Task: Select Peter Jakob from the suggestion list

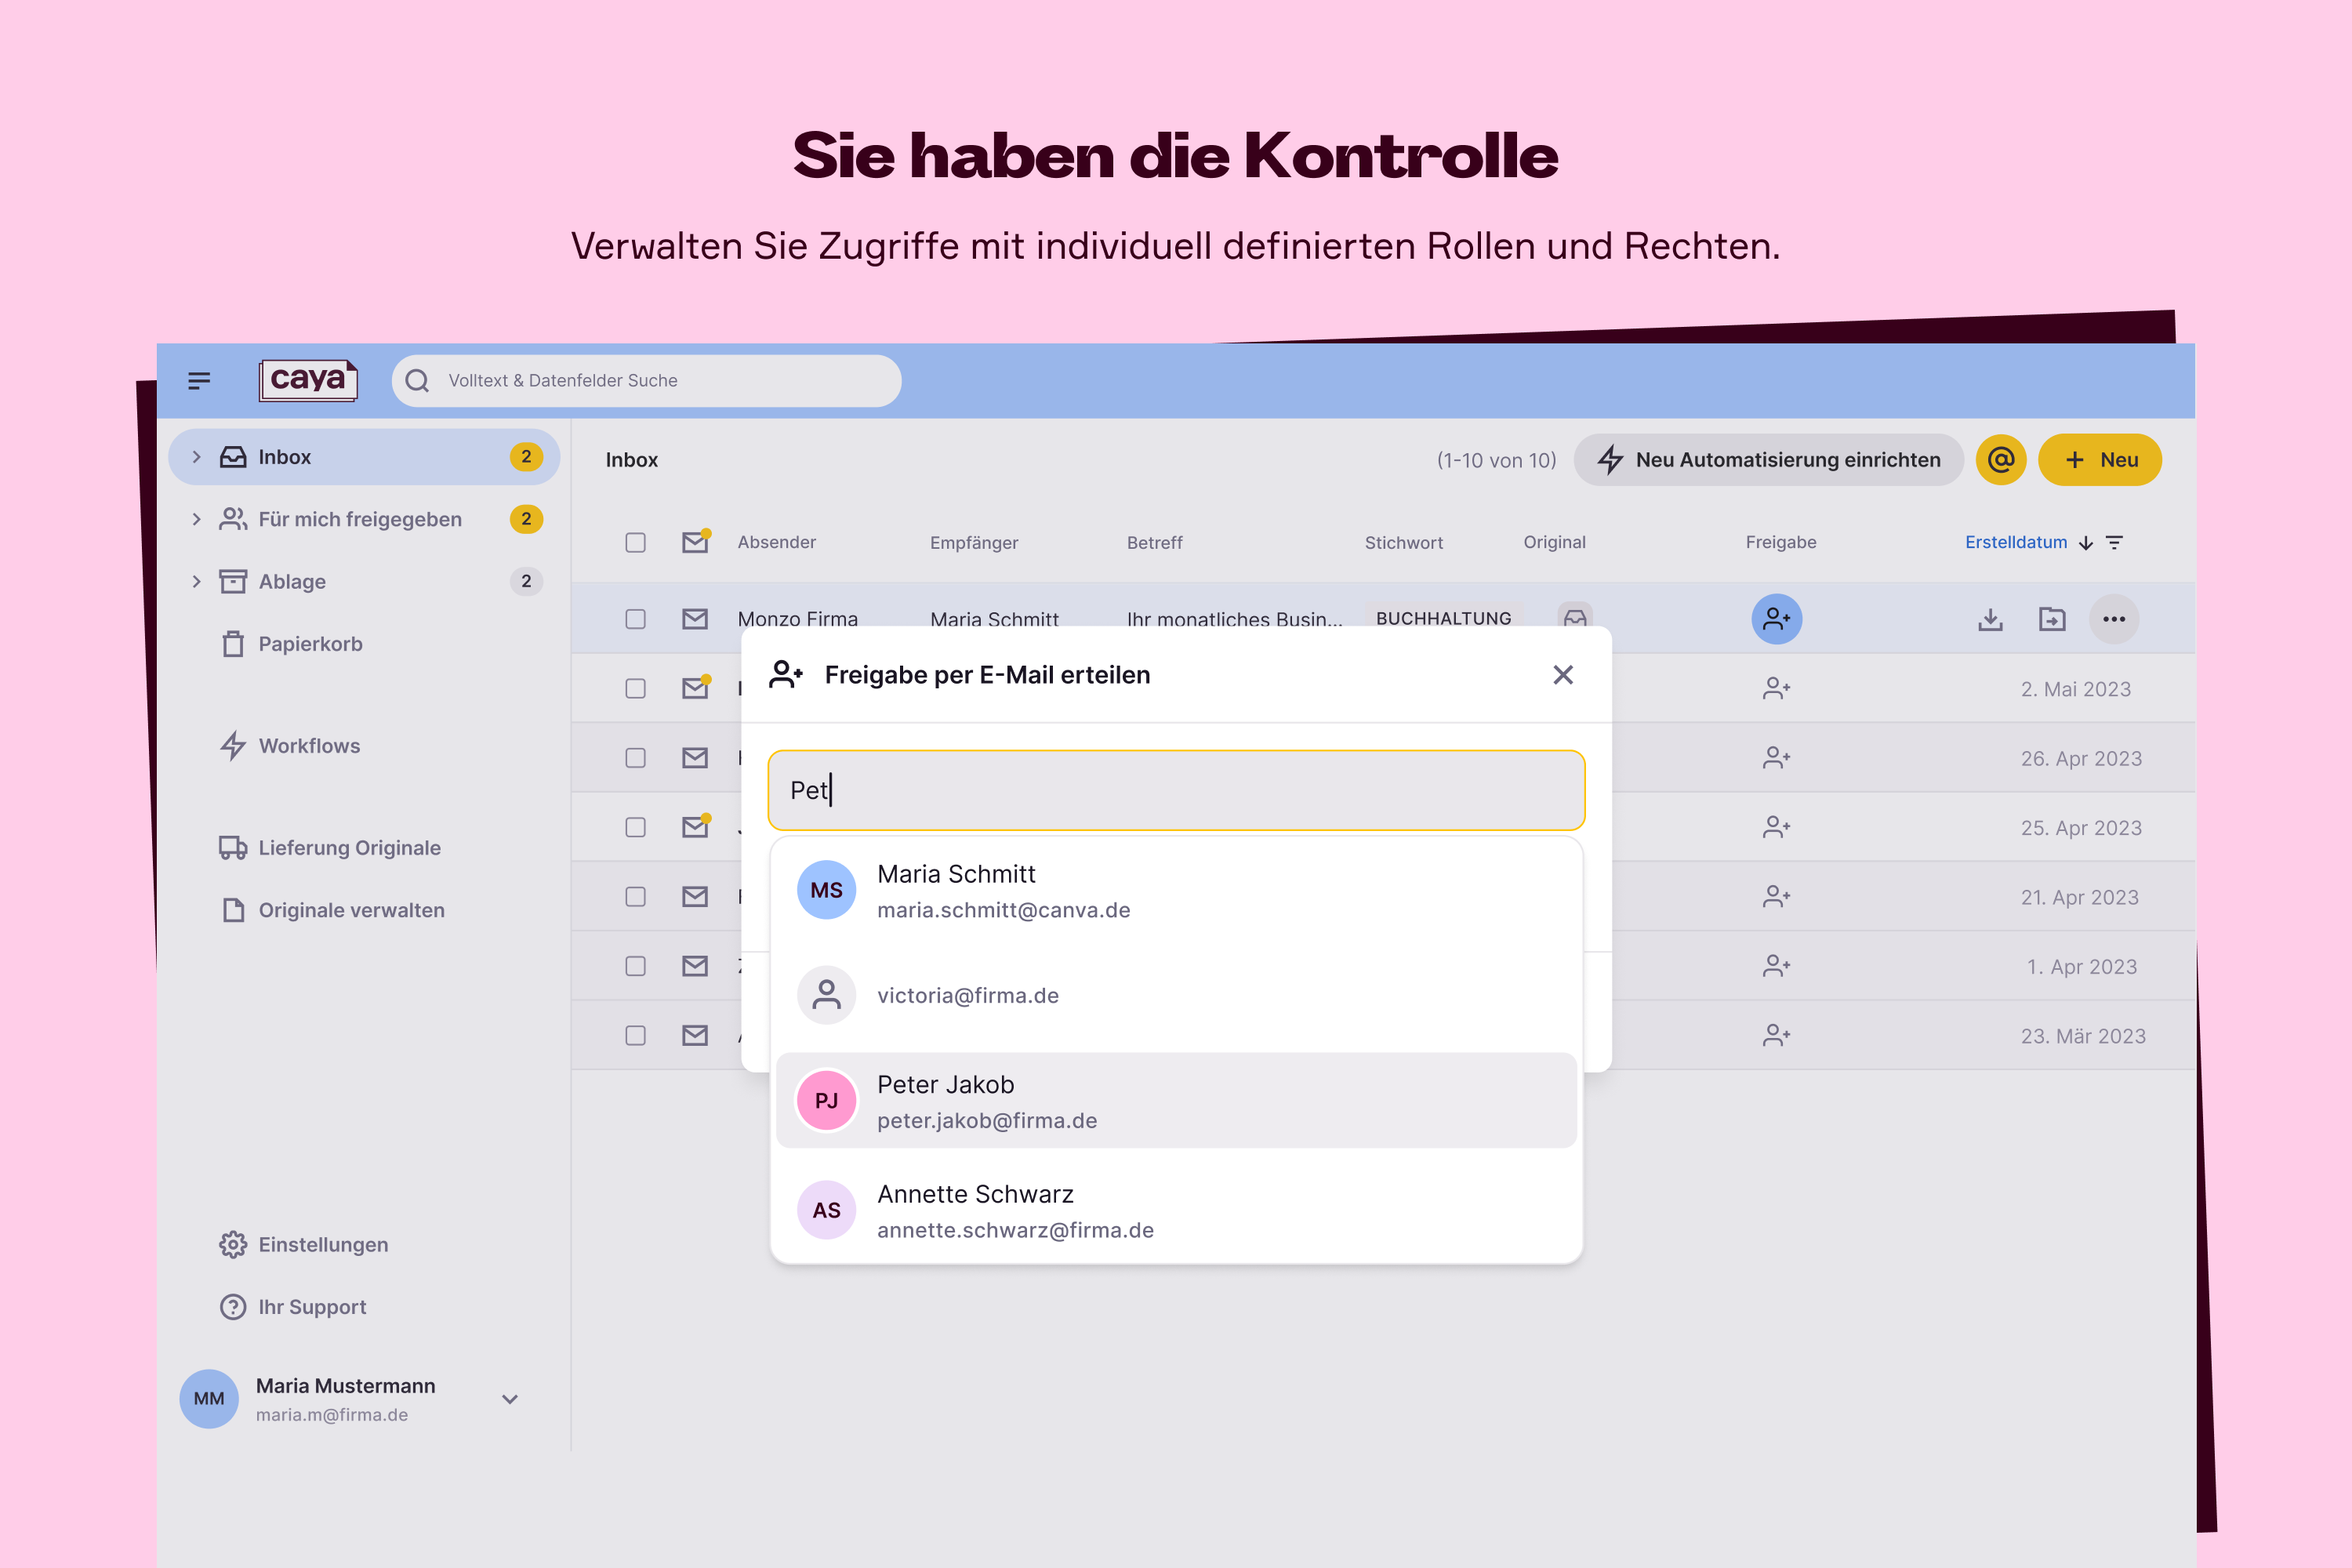Action: [1175, 1100]
